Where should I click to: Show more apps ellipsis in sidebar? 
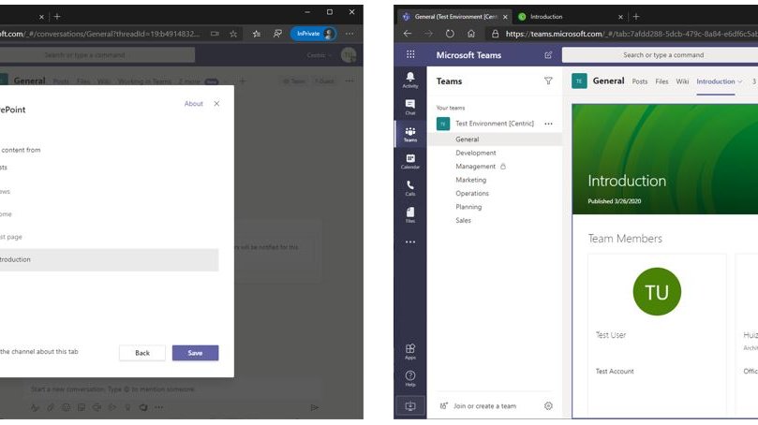[410, 242]
